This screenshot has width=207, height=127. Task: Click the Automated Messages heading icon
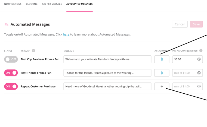[6, 24]
